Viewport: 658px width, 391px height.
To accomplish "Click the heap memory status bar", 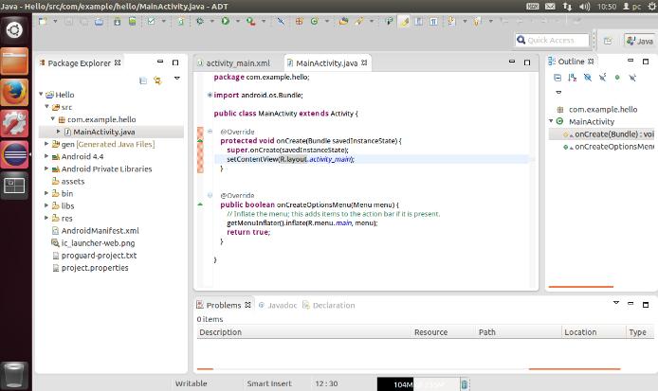I will (416, 384).
